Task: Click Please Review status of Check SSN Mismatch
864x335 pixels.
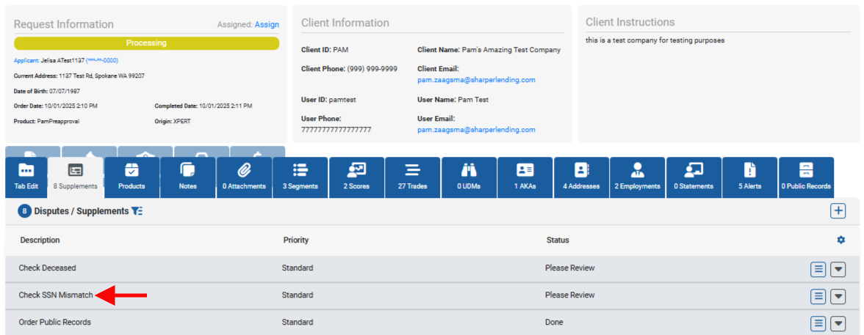Action: 570,295
